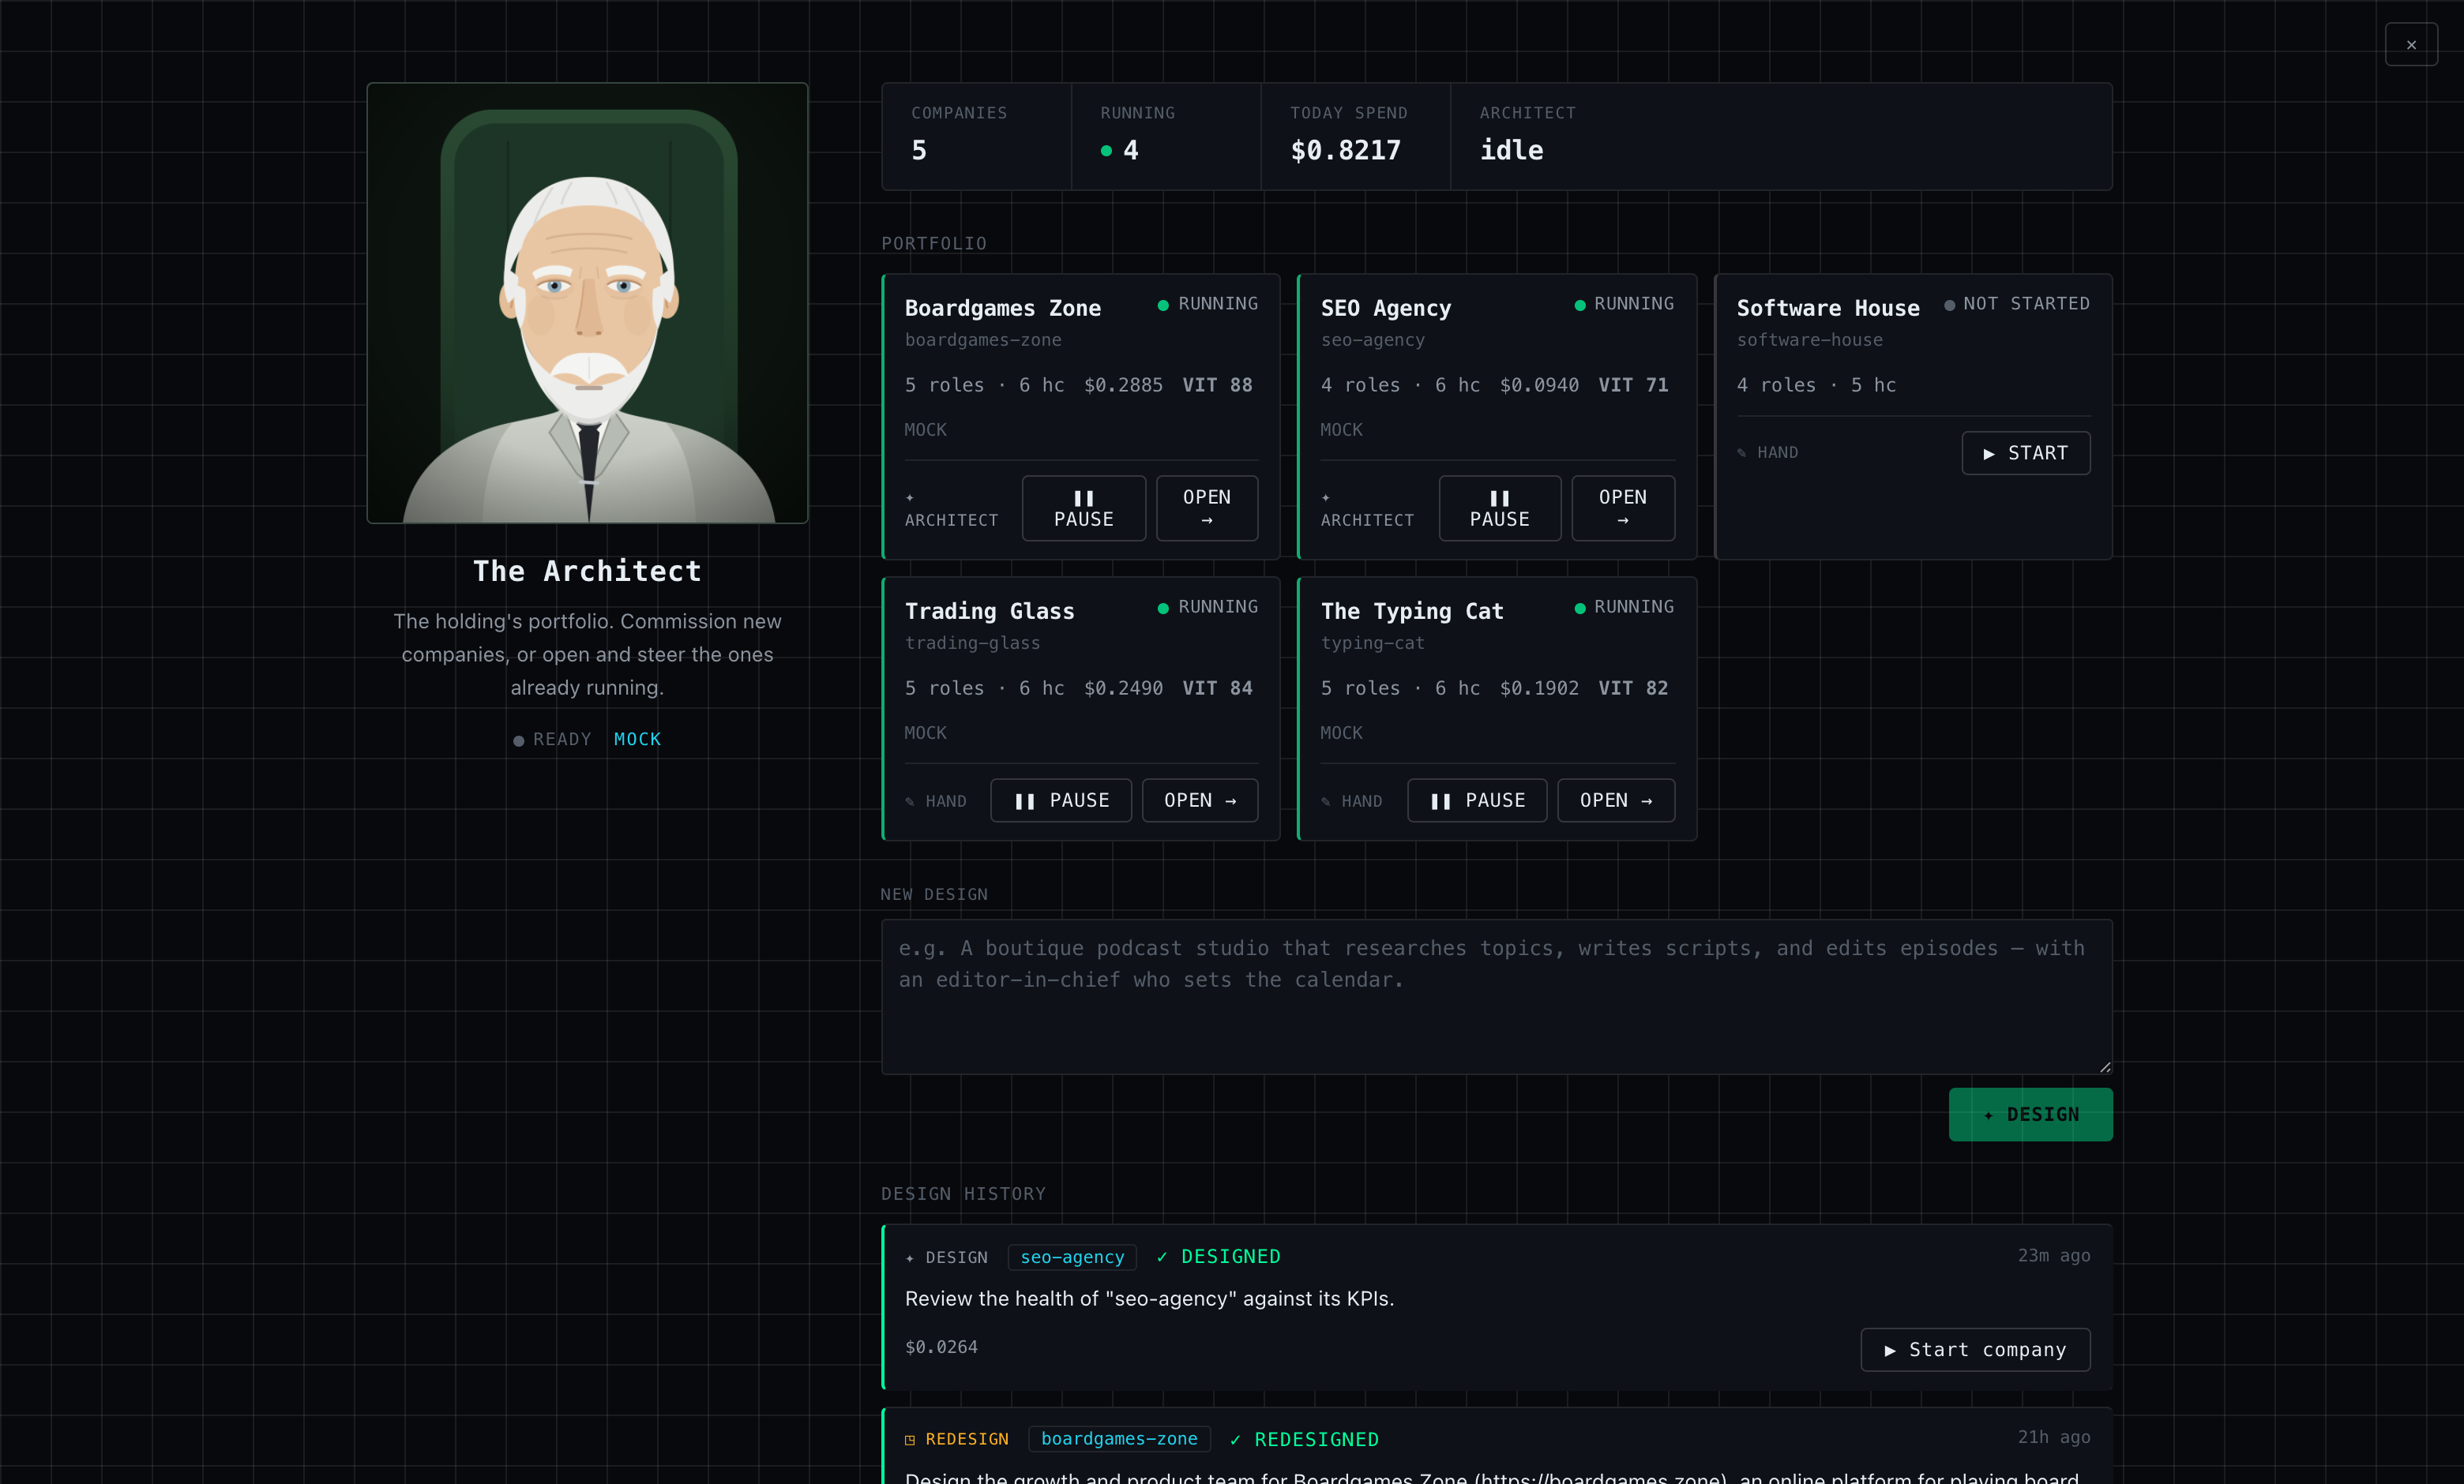2464x1484 pixels.
Task: Click the green REDESIGNED status in history
Action: [1303, 1439]
